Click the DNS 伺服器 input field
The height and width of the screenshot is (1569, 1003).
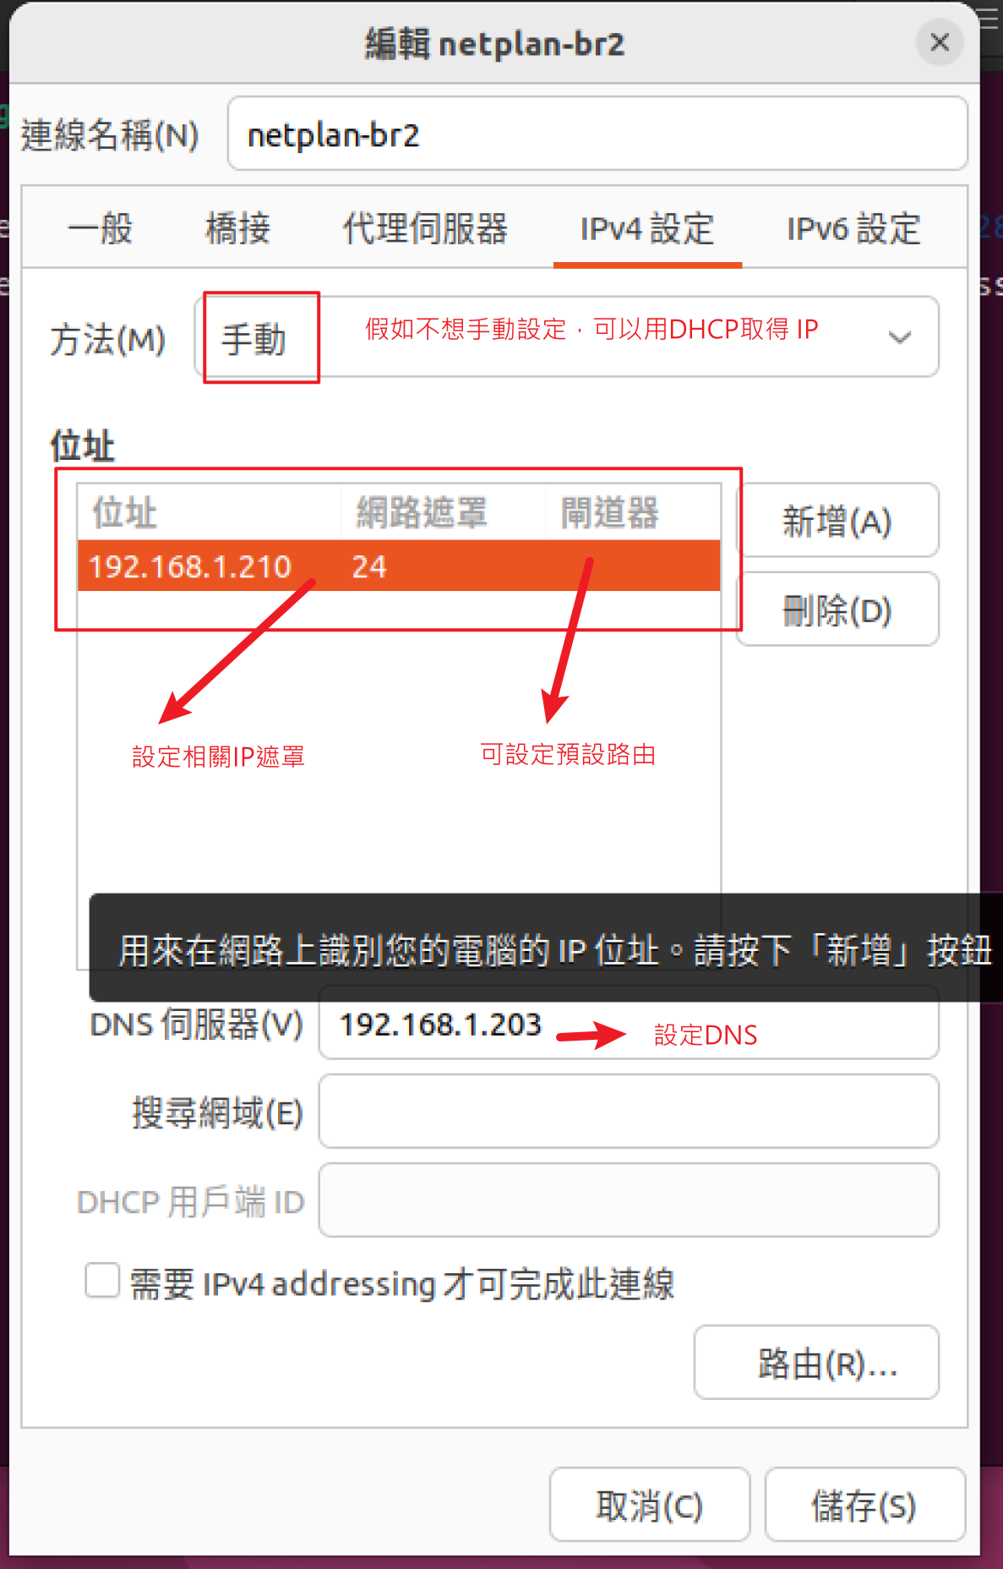click(x=629, y=1024)
